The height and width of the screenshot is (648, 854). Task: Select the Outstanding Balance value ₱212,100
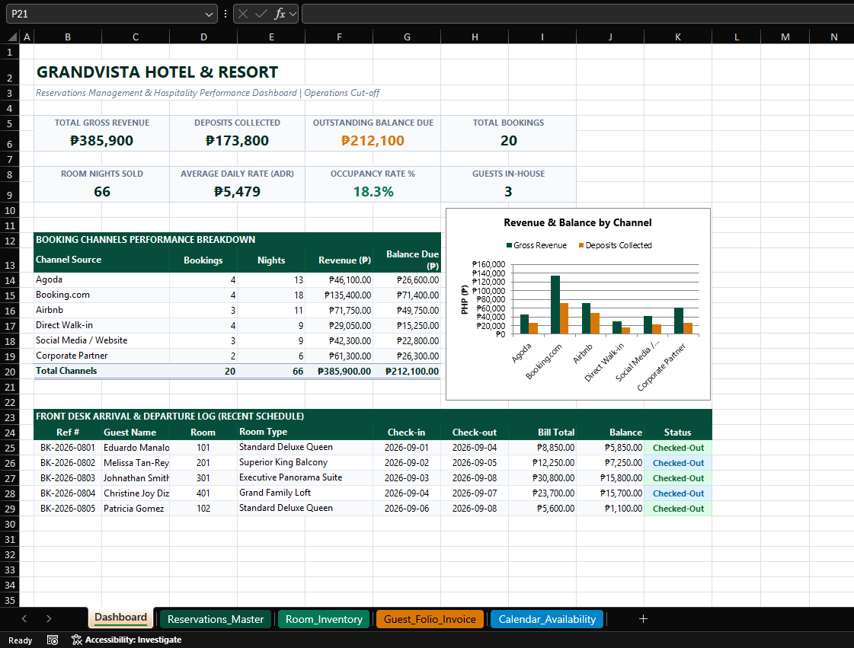[373, 141]
